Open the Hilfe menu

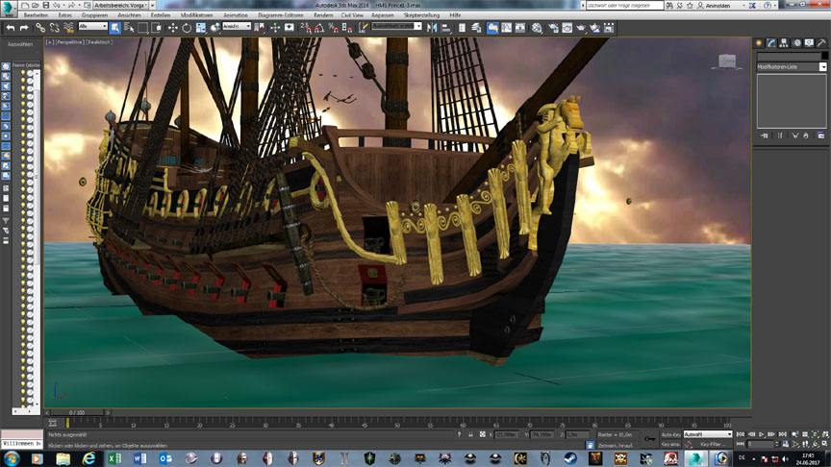(455, 15)
